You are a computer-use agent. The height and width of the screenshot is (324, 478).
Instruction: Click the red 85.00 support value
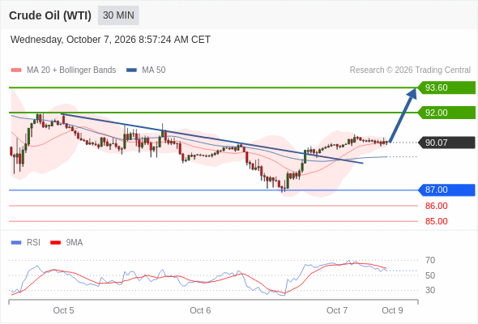click(x=436, y=221)
